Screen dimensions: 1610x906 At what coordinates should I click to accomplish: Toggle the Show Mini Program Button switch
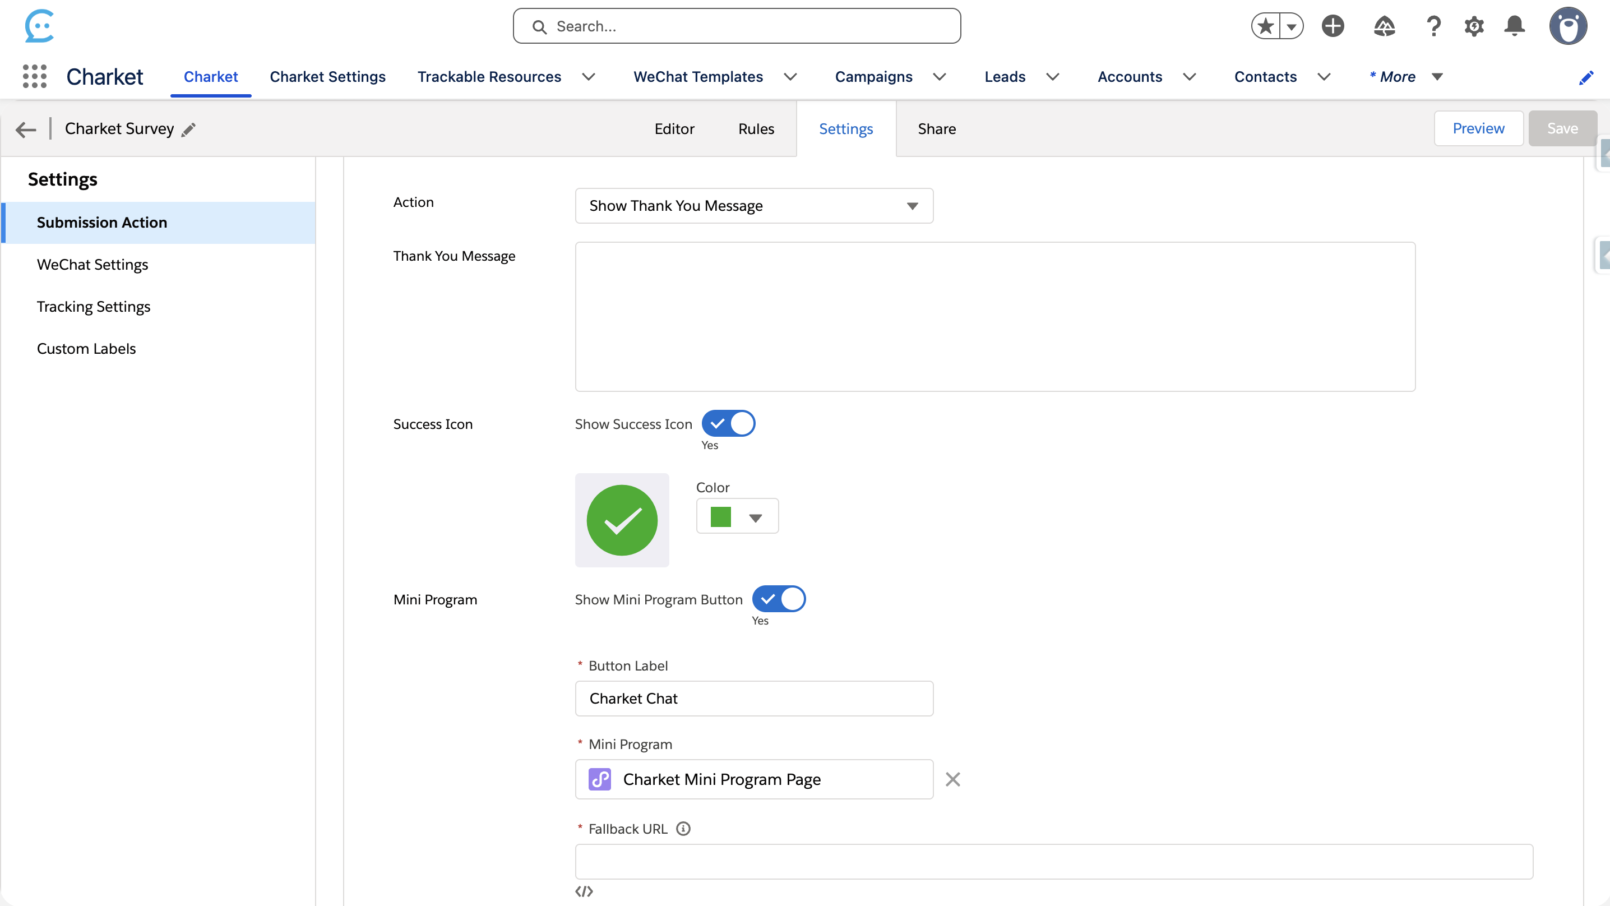(779, 598)
